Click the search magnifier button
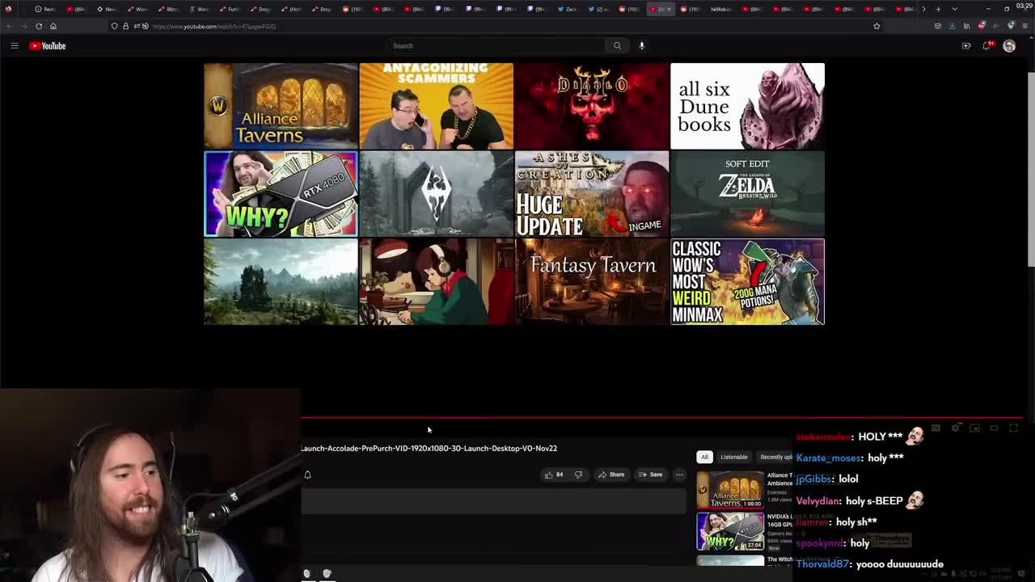 coord(617,46)
